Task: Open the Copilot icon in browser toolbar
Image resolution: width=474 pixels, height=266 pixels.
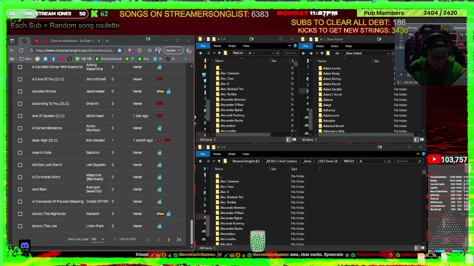Action: (x=189, y=50)
